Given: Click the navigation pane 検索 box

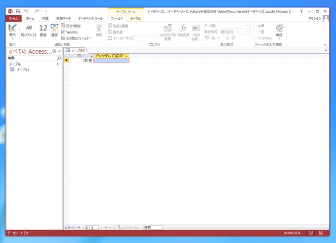Looking at the screenshot, I should click(32, 58).
